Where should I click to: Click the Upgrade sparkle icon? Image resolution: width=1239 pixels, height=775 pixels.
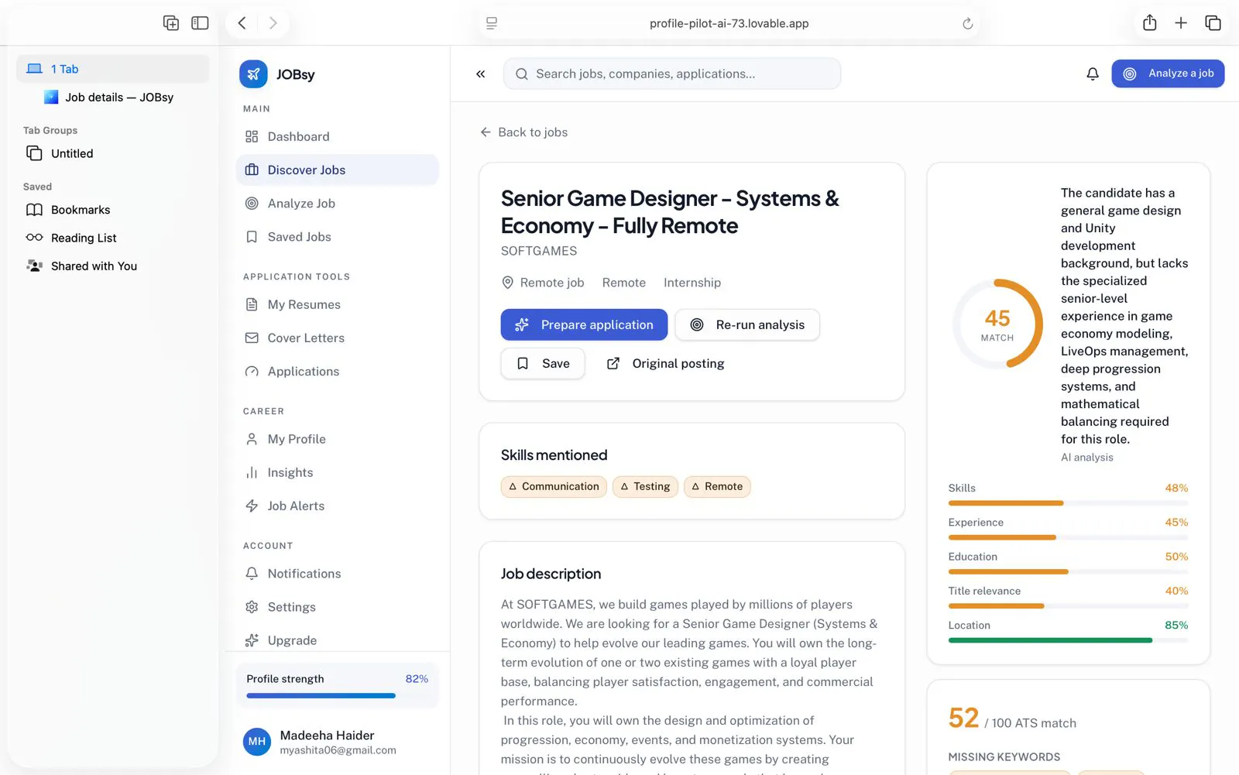(x=252, y=640)
